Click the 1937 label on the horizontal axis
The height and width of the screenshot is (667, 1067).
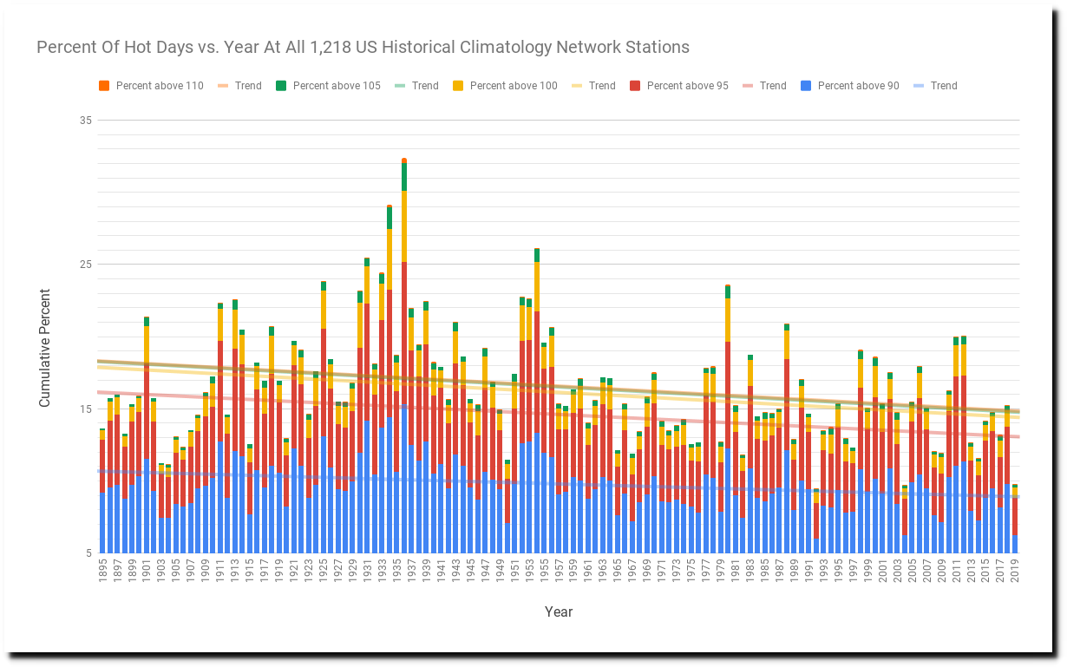411,573
